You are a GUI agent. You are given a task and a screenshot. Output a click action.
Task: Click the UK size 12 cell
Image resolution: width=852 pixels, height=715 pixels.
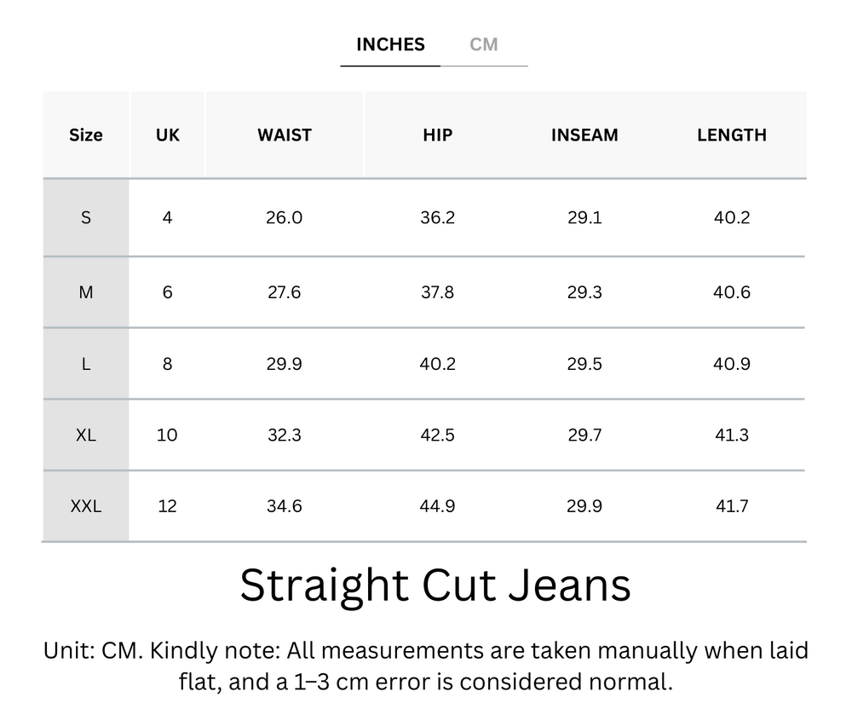167,505
